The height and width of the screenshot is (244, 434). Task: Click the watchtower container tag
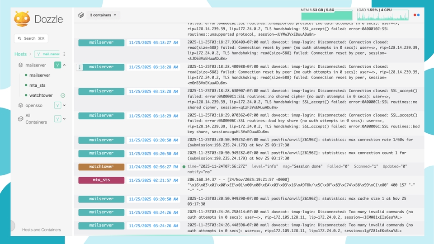(101, 167)
